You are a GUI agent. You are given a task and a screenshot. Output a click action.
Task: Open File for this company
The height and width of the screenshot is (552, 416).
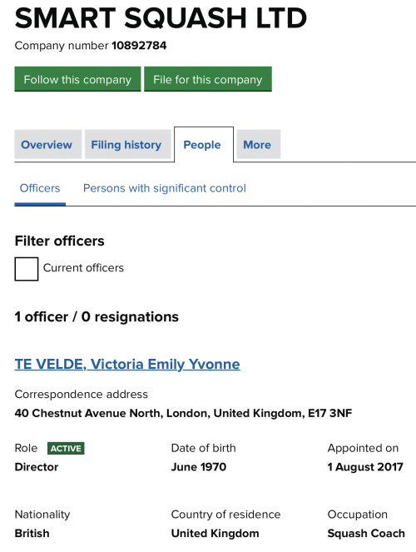pos(208,79)
